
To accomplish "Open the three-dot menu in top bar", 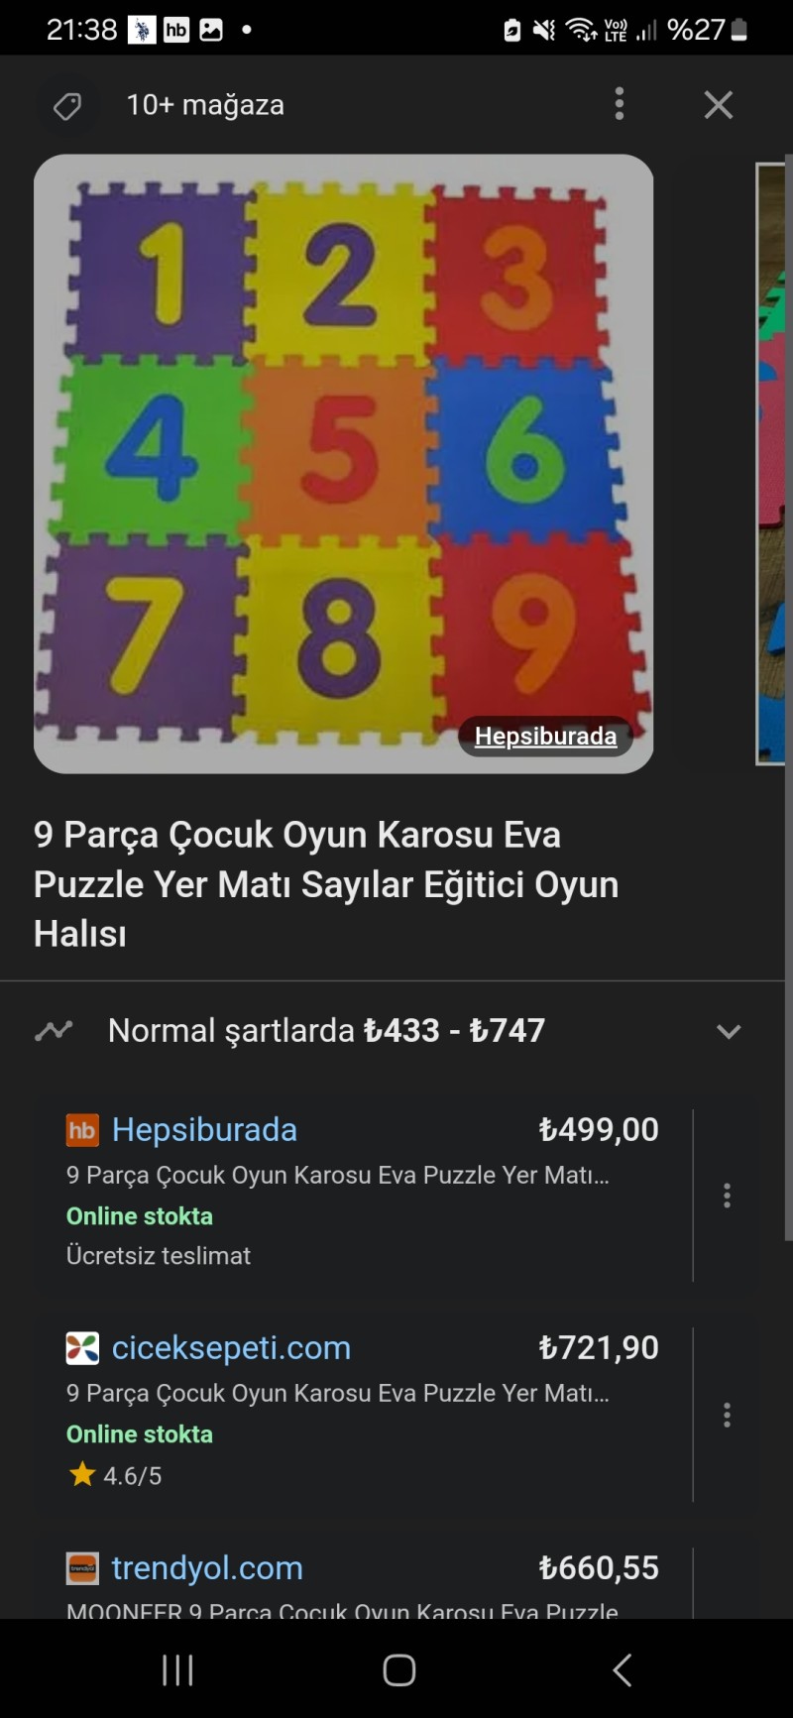I will click(620, 104).
